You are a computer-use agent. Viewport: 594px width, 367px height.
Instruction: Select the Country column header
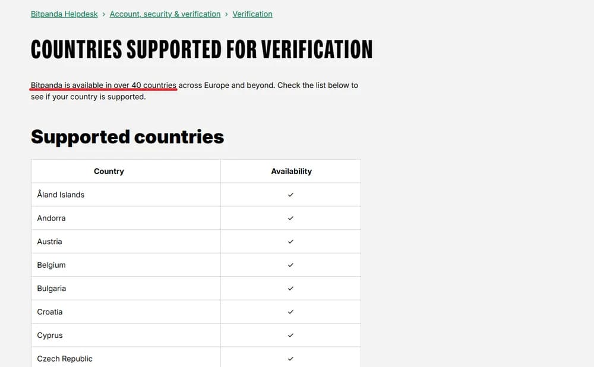(x=109, y=171)
